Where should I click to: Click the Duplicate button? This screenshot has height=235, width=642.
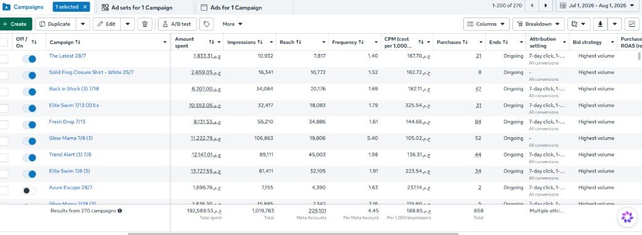point(55,24)
